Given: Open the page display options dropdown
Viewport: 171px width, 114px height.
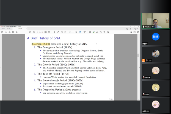Looking at the screenshot, I should 81,32.
